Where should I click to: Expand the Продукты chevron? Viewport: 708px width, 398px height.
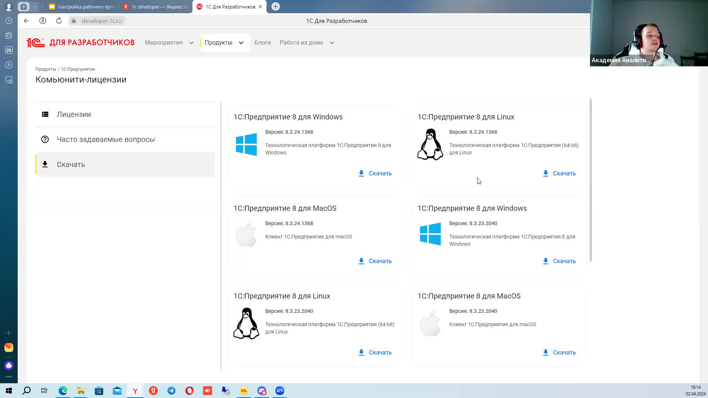241,43
